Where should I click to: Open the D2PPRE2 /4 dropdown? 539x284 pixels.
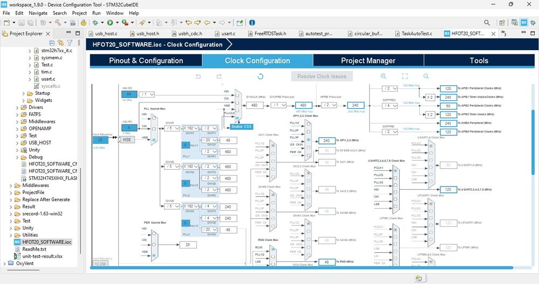click(390, 106)
